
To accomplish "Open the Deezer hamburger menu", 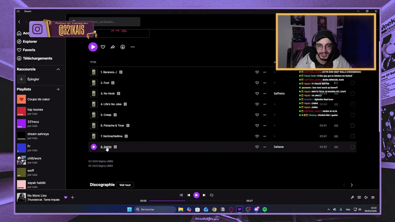I will 18,11.
